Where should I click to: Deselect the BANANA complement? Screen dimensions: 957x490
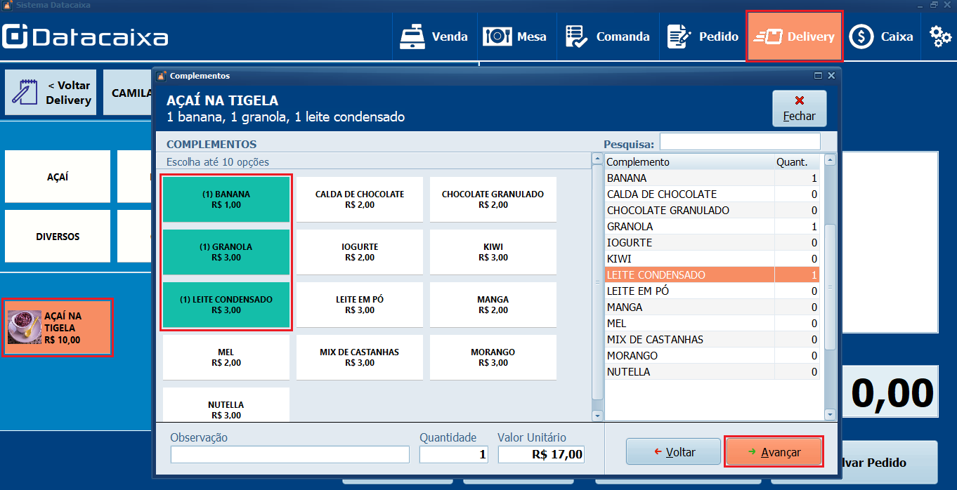226,199
